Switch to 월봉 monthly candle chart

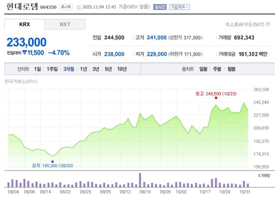pyautogui.click(x=231, y=69)
